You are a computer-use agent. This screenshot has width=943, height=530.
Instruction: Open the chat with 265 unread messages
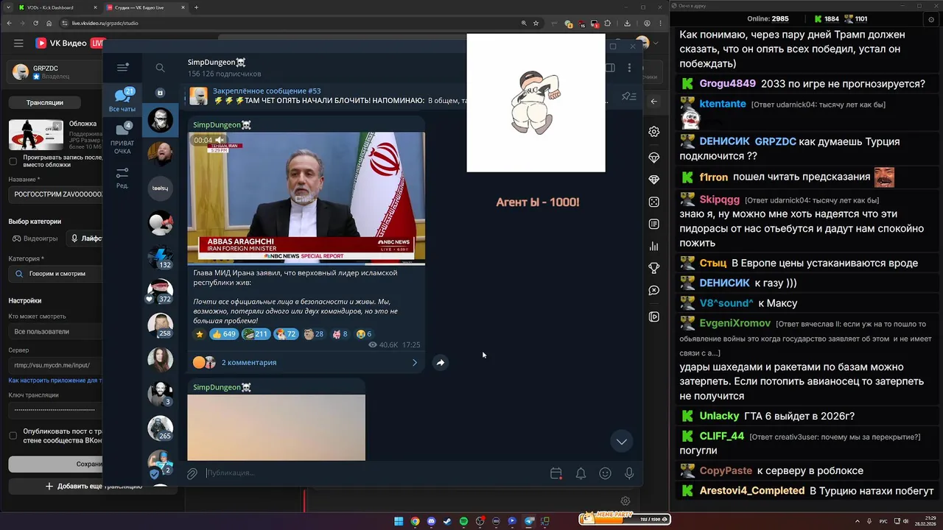(x=161, y=428)
